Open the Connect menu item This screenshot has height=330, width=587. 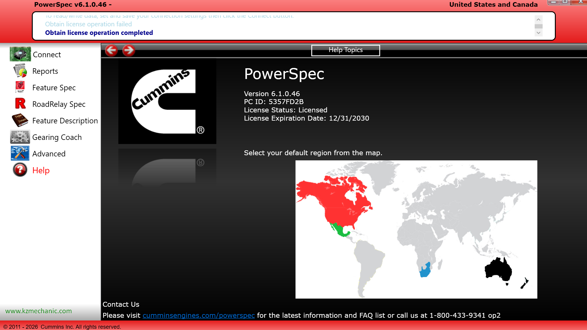[x=47, y=54]
